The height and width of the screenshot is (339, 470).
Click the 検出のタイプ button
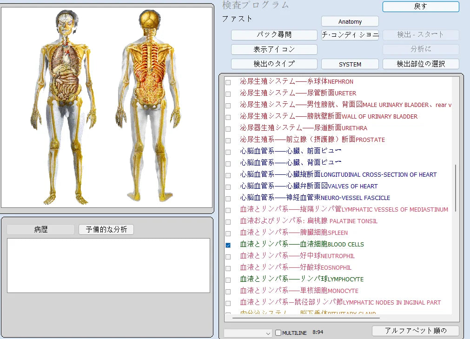274,64
